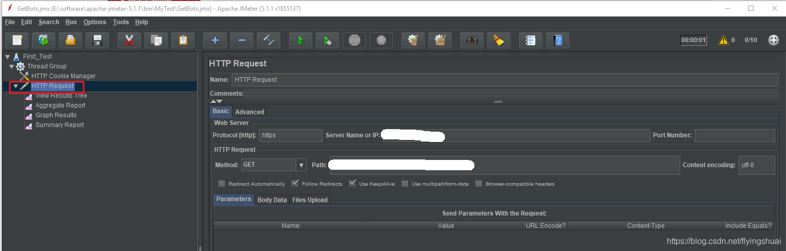
Task: Click the Cut scissors icon
Action: (130, 40)
